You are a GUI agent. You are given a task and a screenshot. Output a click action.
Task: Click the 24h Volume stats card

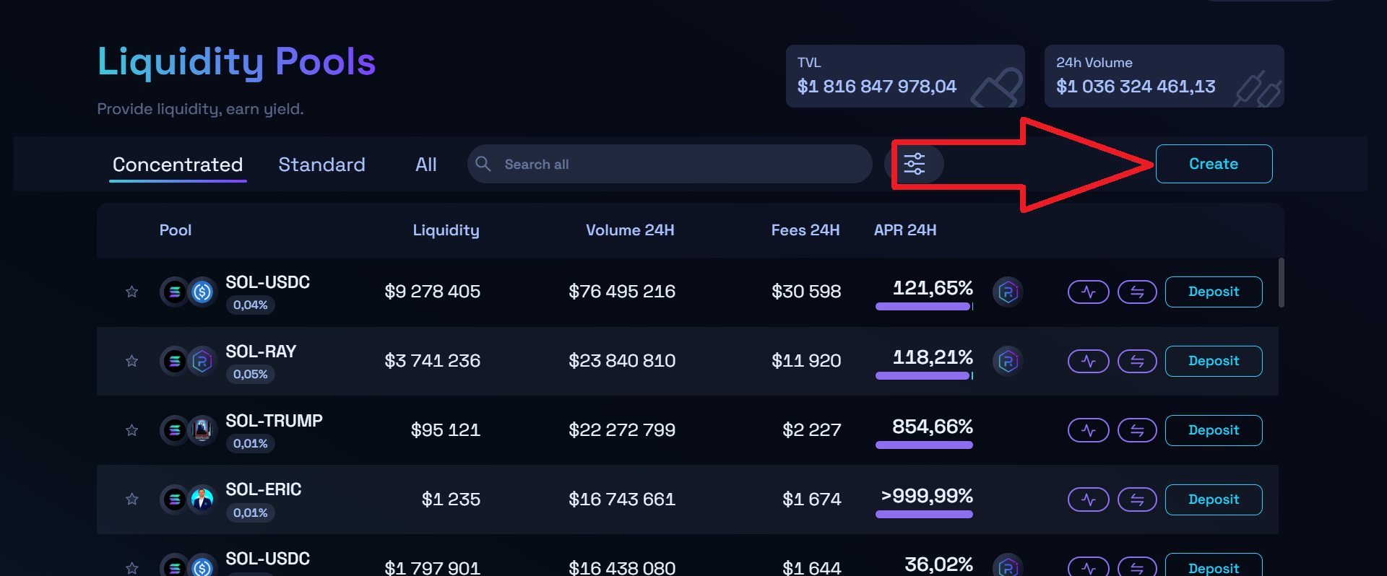tap(1165, 77)
